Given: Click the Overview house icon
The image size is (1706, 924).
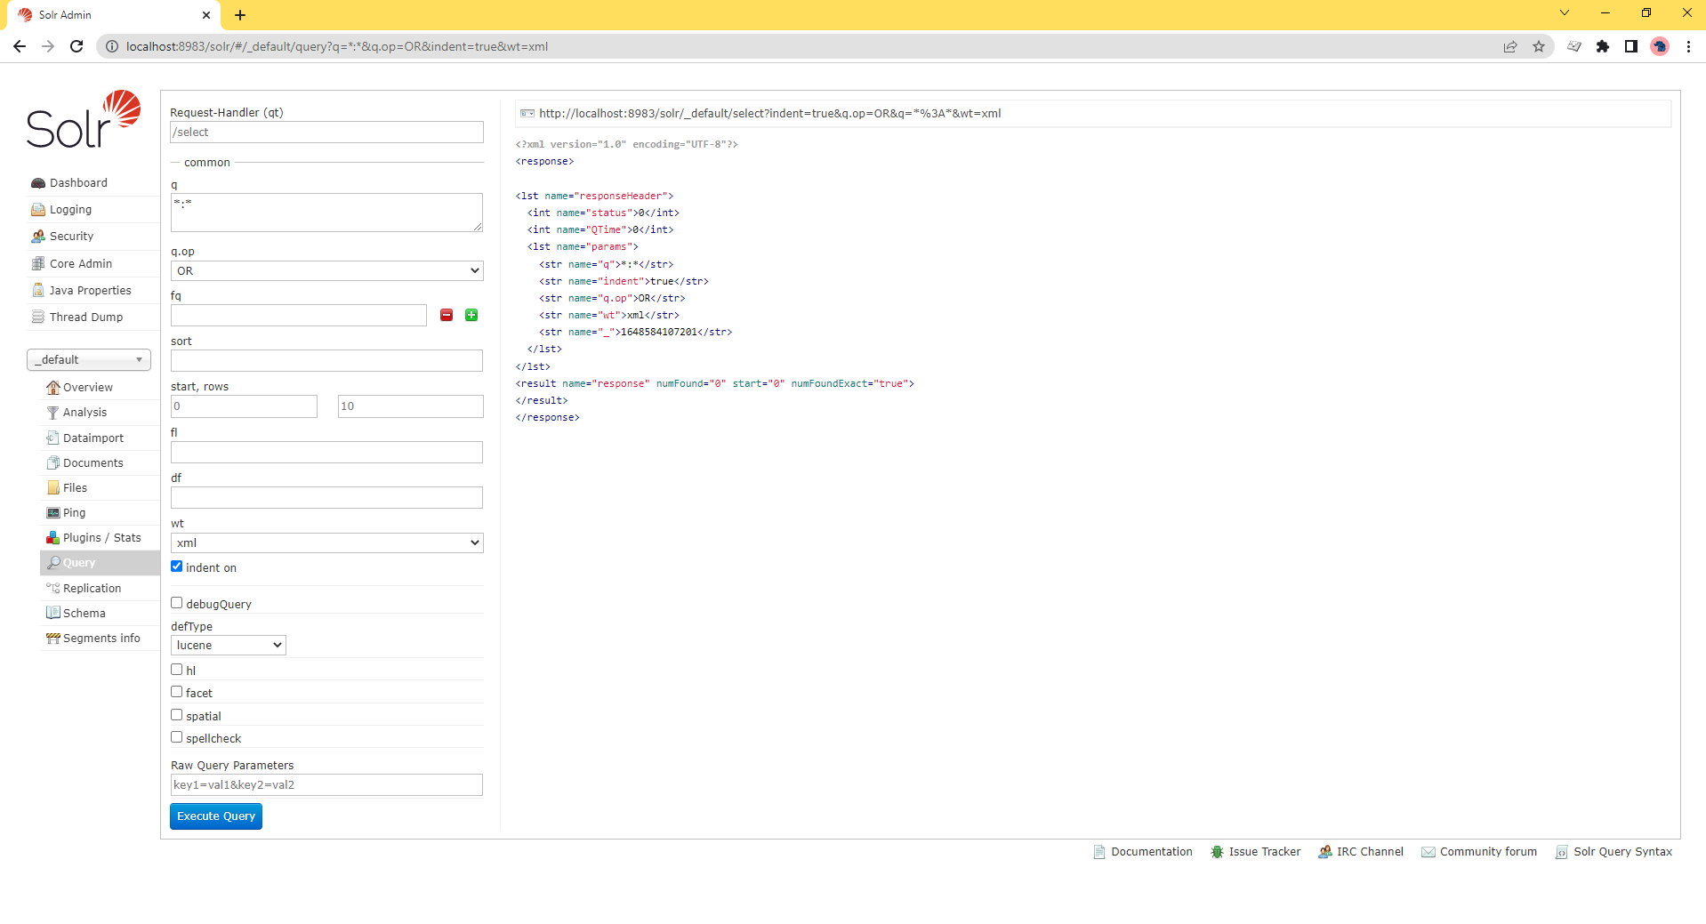Looking at the screenshot, I should click(53, 387).
